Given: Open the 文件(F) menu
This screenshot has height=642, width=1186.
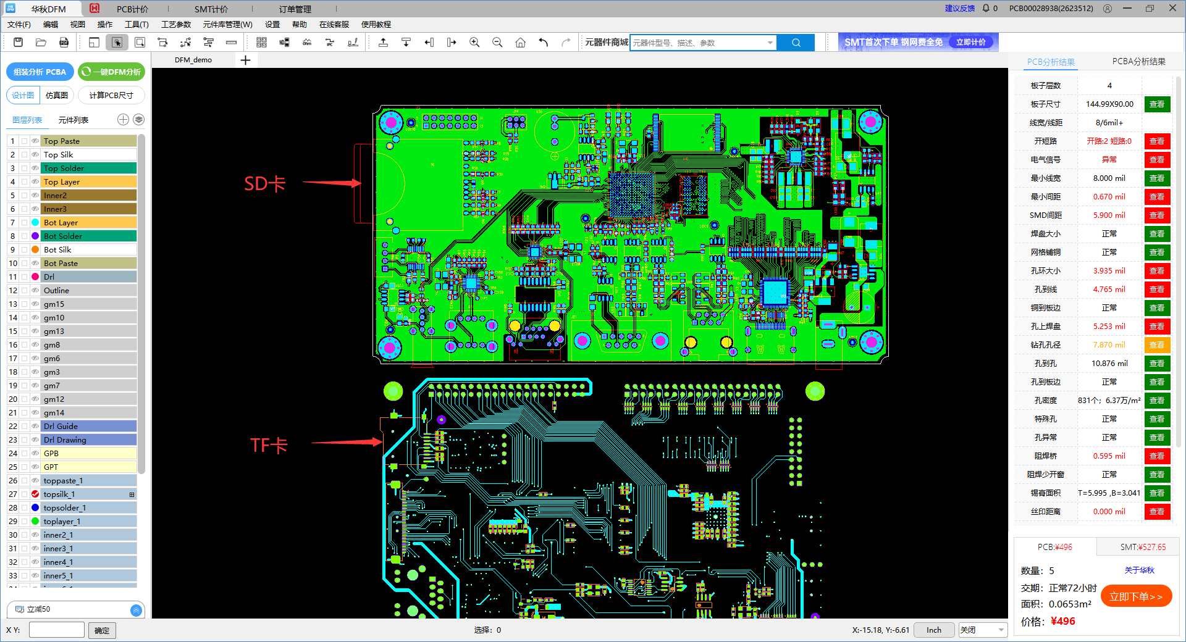Looking at the screenshot, I should click(x=19, y=25).
